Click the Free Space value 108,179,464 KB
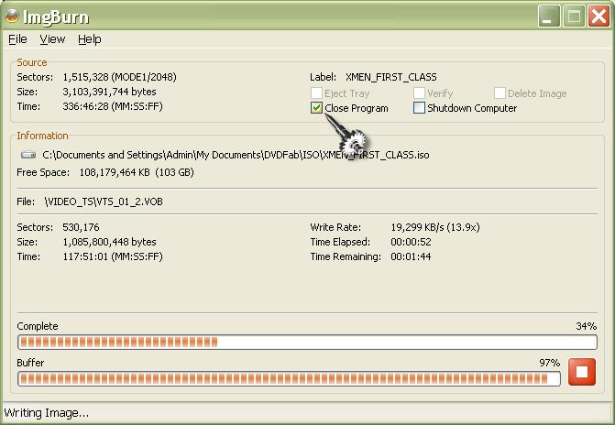The image size is (615, 425). pos(137,172)
